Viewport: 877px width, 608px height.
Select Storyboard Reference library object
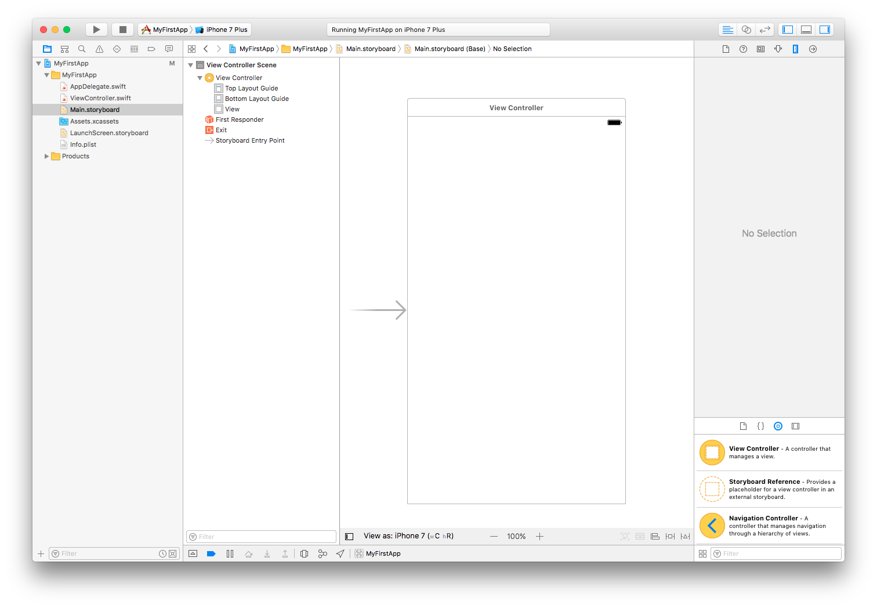pyautogui.click(x=769, y=489)
